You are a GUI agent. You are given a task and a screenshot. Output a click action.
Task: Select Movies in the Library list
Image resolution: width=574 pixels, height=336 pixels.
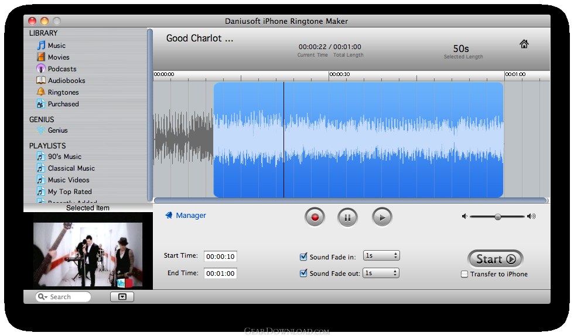[x=59, y=57]
